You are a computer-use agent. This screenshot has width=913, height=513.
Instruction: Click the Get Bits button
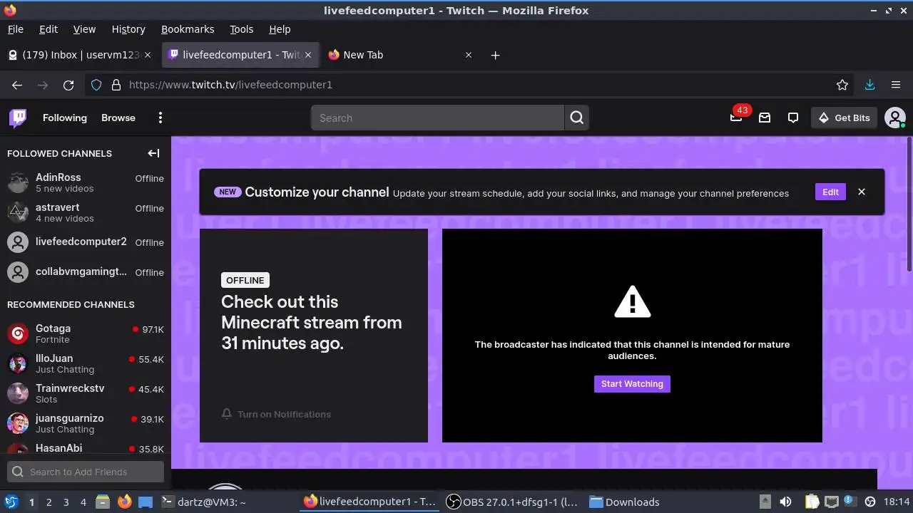tap(845, 118)
